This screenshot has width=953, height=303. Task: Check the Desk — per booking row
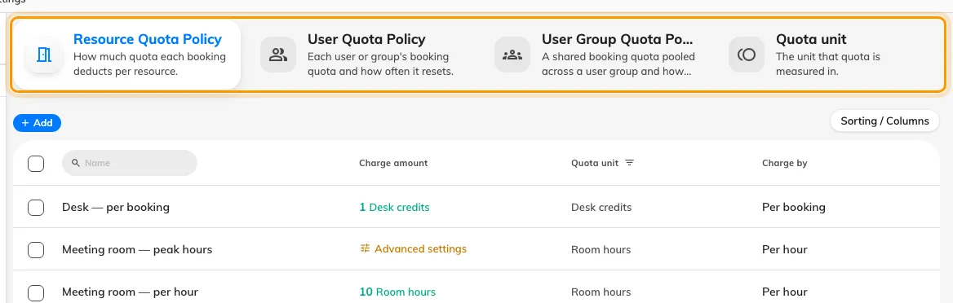[36, 207]
